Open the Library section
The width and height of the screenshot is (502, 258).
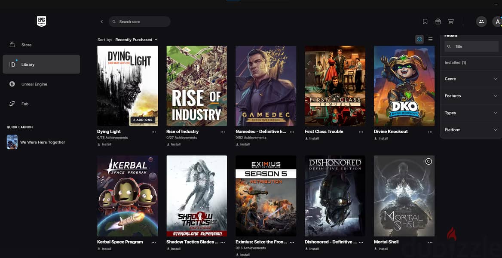click(x=41, y=64)
